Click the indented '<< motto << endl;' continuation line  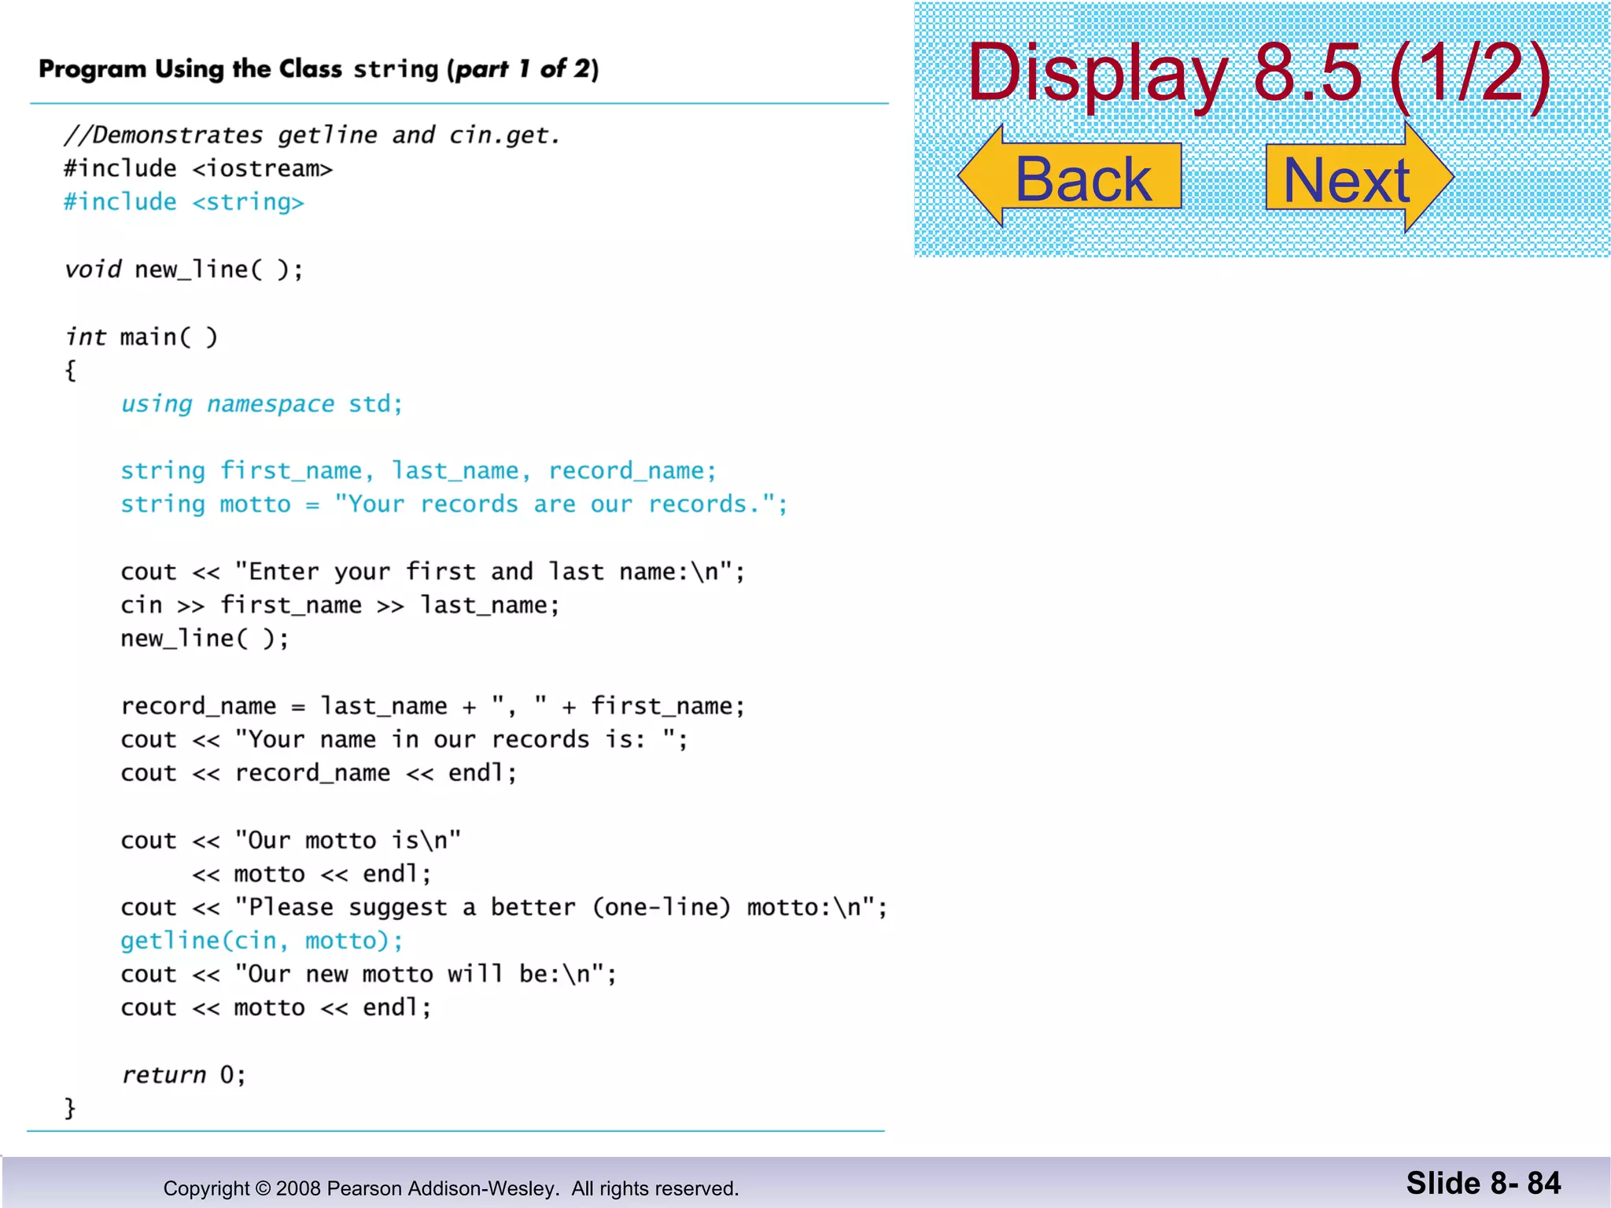(x=312, y=875)
